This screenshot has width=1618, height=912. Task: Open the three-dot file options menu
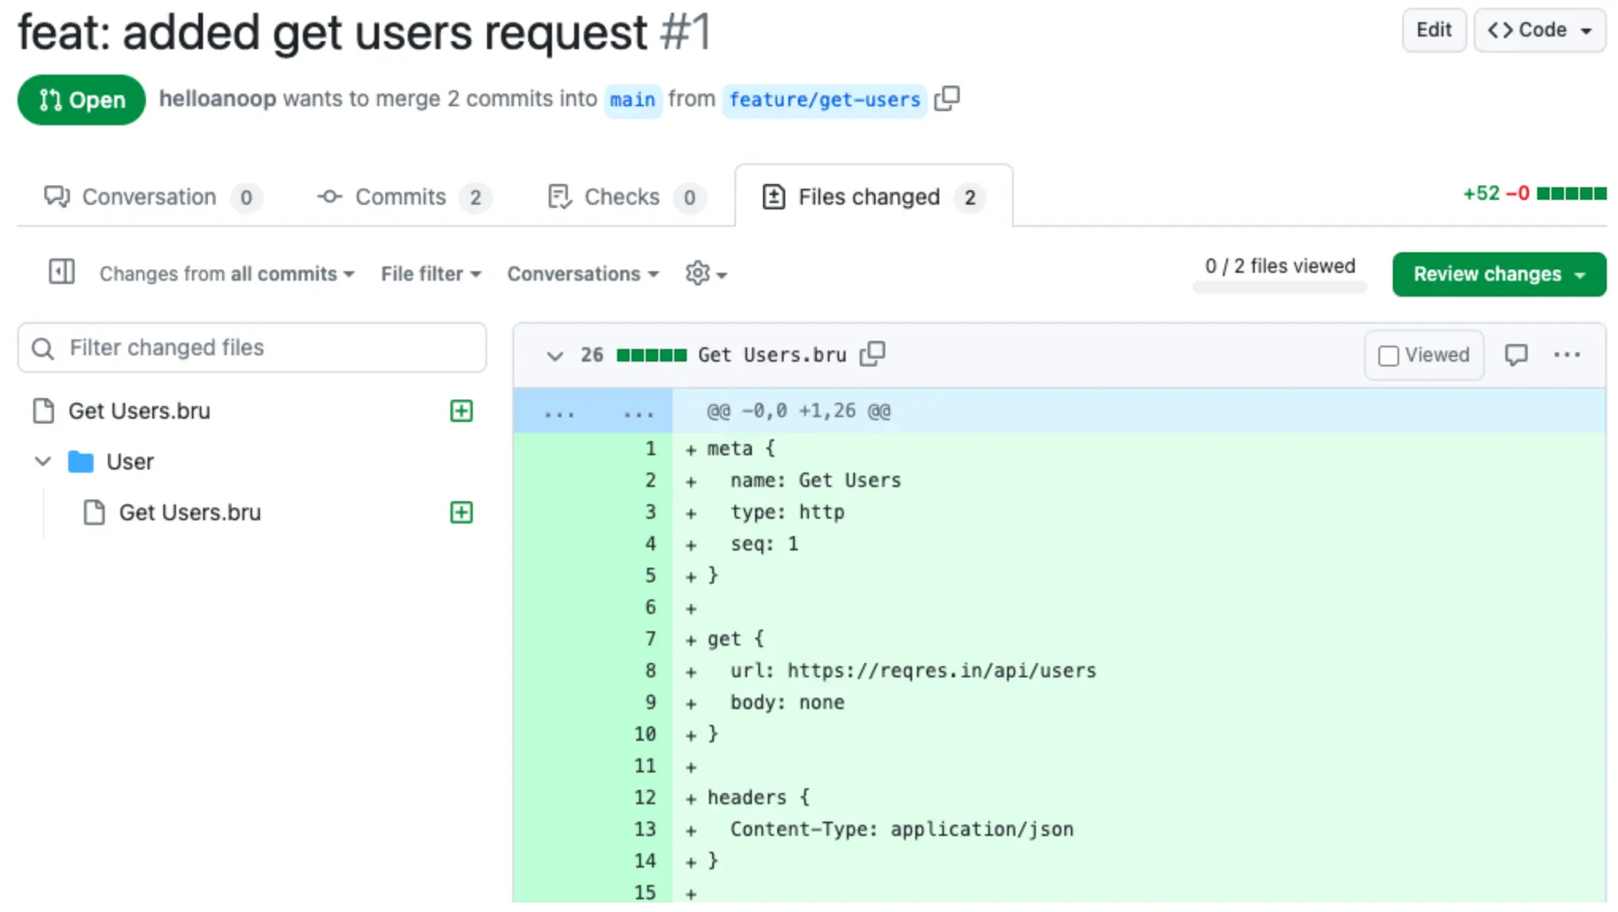pyautogui.click(x=1566, y=354)
